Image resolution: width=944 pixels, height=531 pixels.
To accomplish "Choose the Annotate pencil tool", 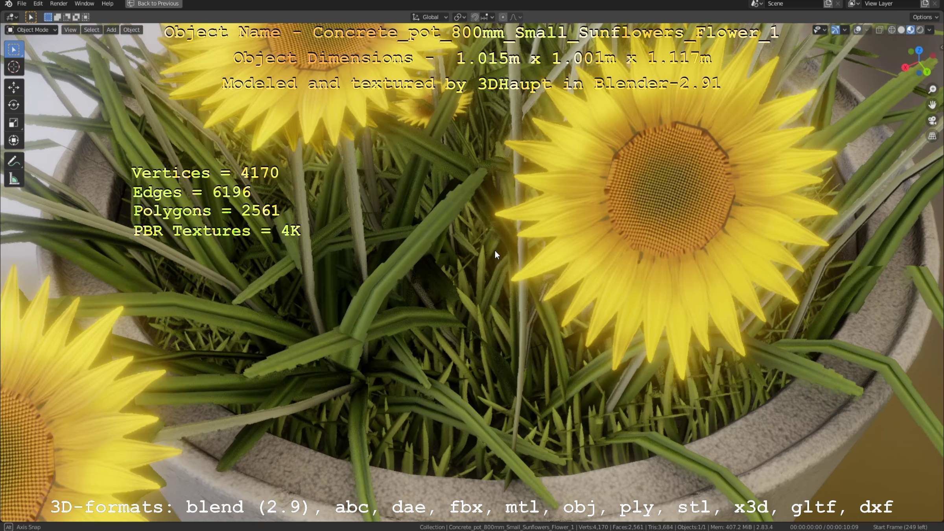I will point(14,161).
